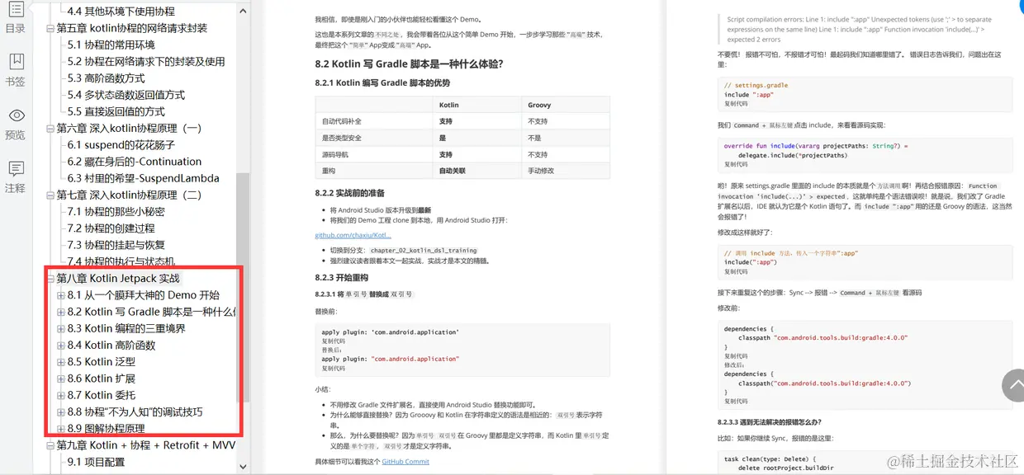The width and height of the screenshot is (1024, 475).
Task: Click 复制代码 under single-quoted apply plugin line
Action: click(x=333, y=341)
